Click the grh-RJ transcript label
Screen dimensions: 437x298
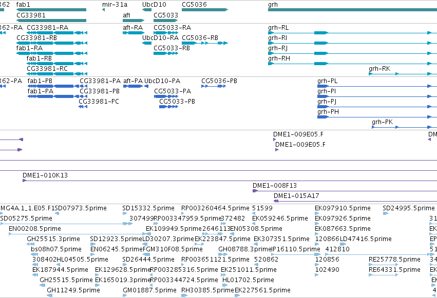pos(278,48)
